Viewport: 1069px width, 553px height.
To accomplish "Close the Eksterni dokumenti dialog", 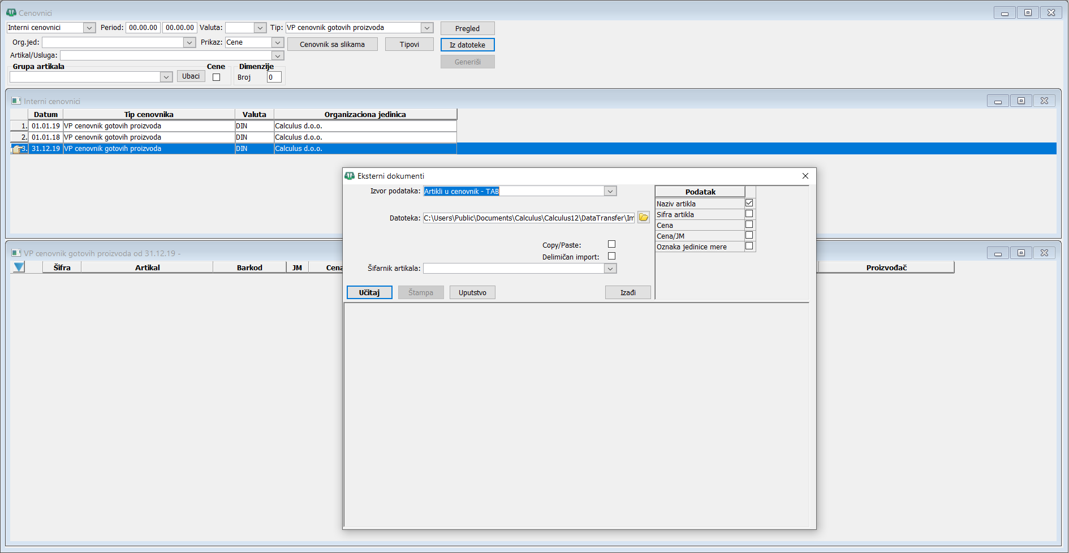I will pos(805,176).
